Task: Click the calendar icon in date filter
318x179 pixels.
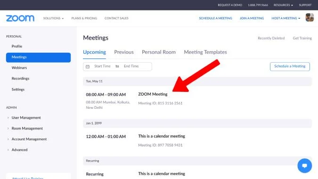Action: [88, 66]
